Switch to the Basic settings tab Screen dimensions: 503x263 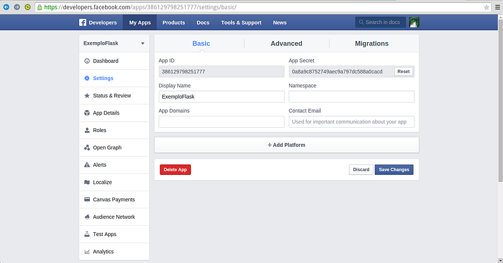tap(201, 43)
